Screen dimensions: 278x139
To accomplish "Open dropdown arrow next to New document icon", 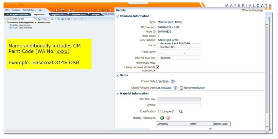I will click(60, 10).
